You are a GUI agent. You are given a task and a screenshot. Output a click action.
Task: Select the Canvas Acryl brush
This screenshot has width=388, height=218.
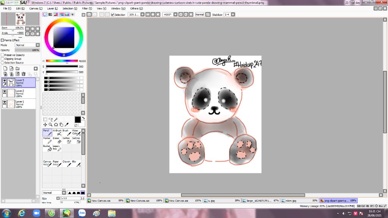(x=47, y=163)
